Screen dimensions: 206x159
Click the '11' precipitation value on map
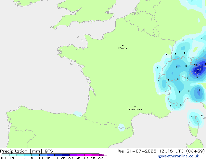pyautogui.click(x=199, y=90)
